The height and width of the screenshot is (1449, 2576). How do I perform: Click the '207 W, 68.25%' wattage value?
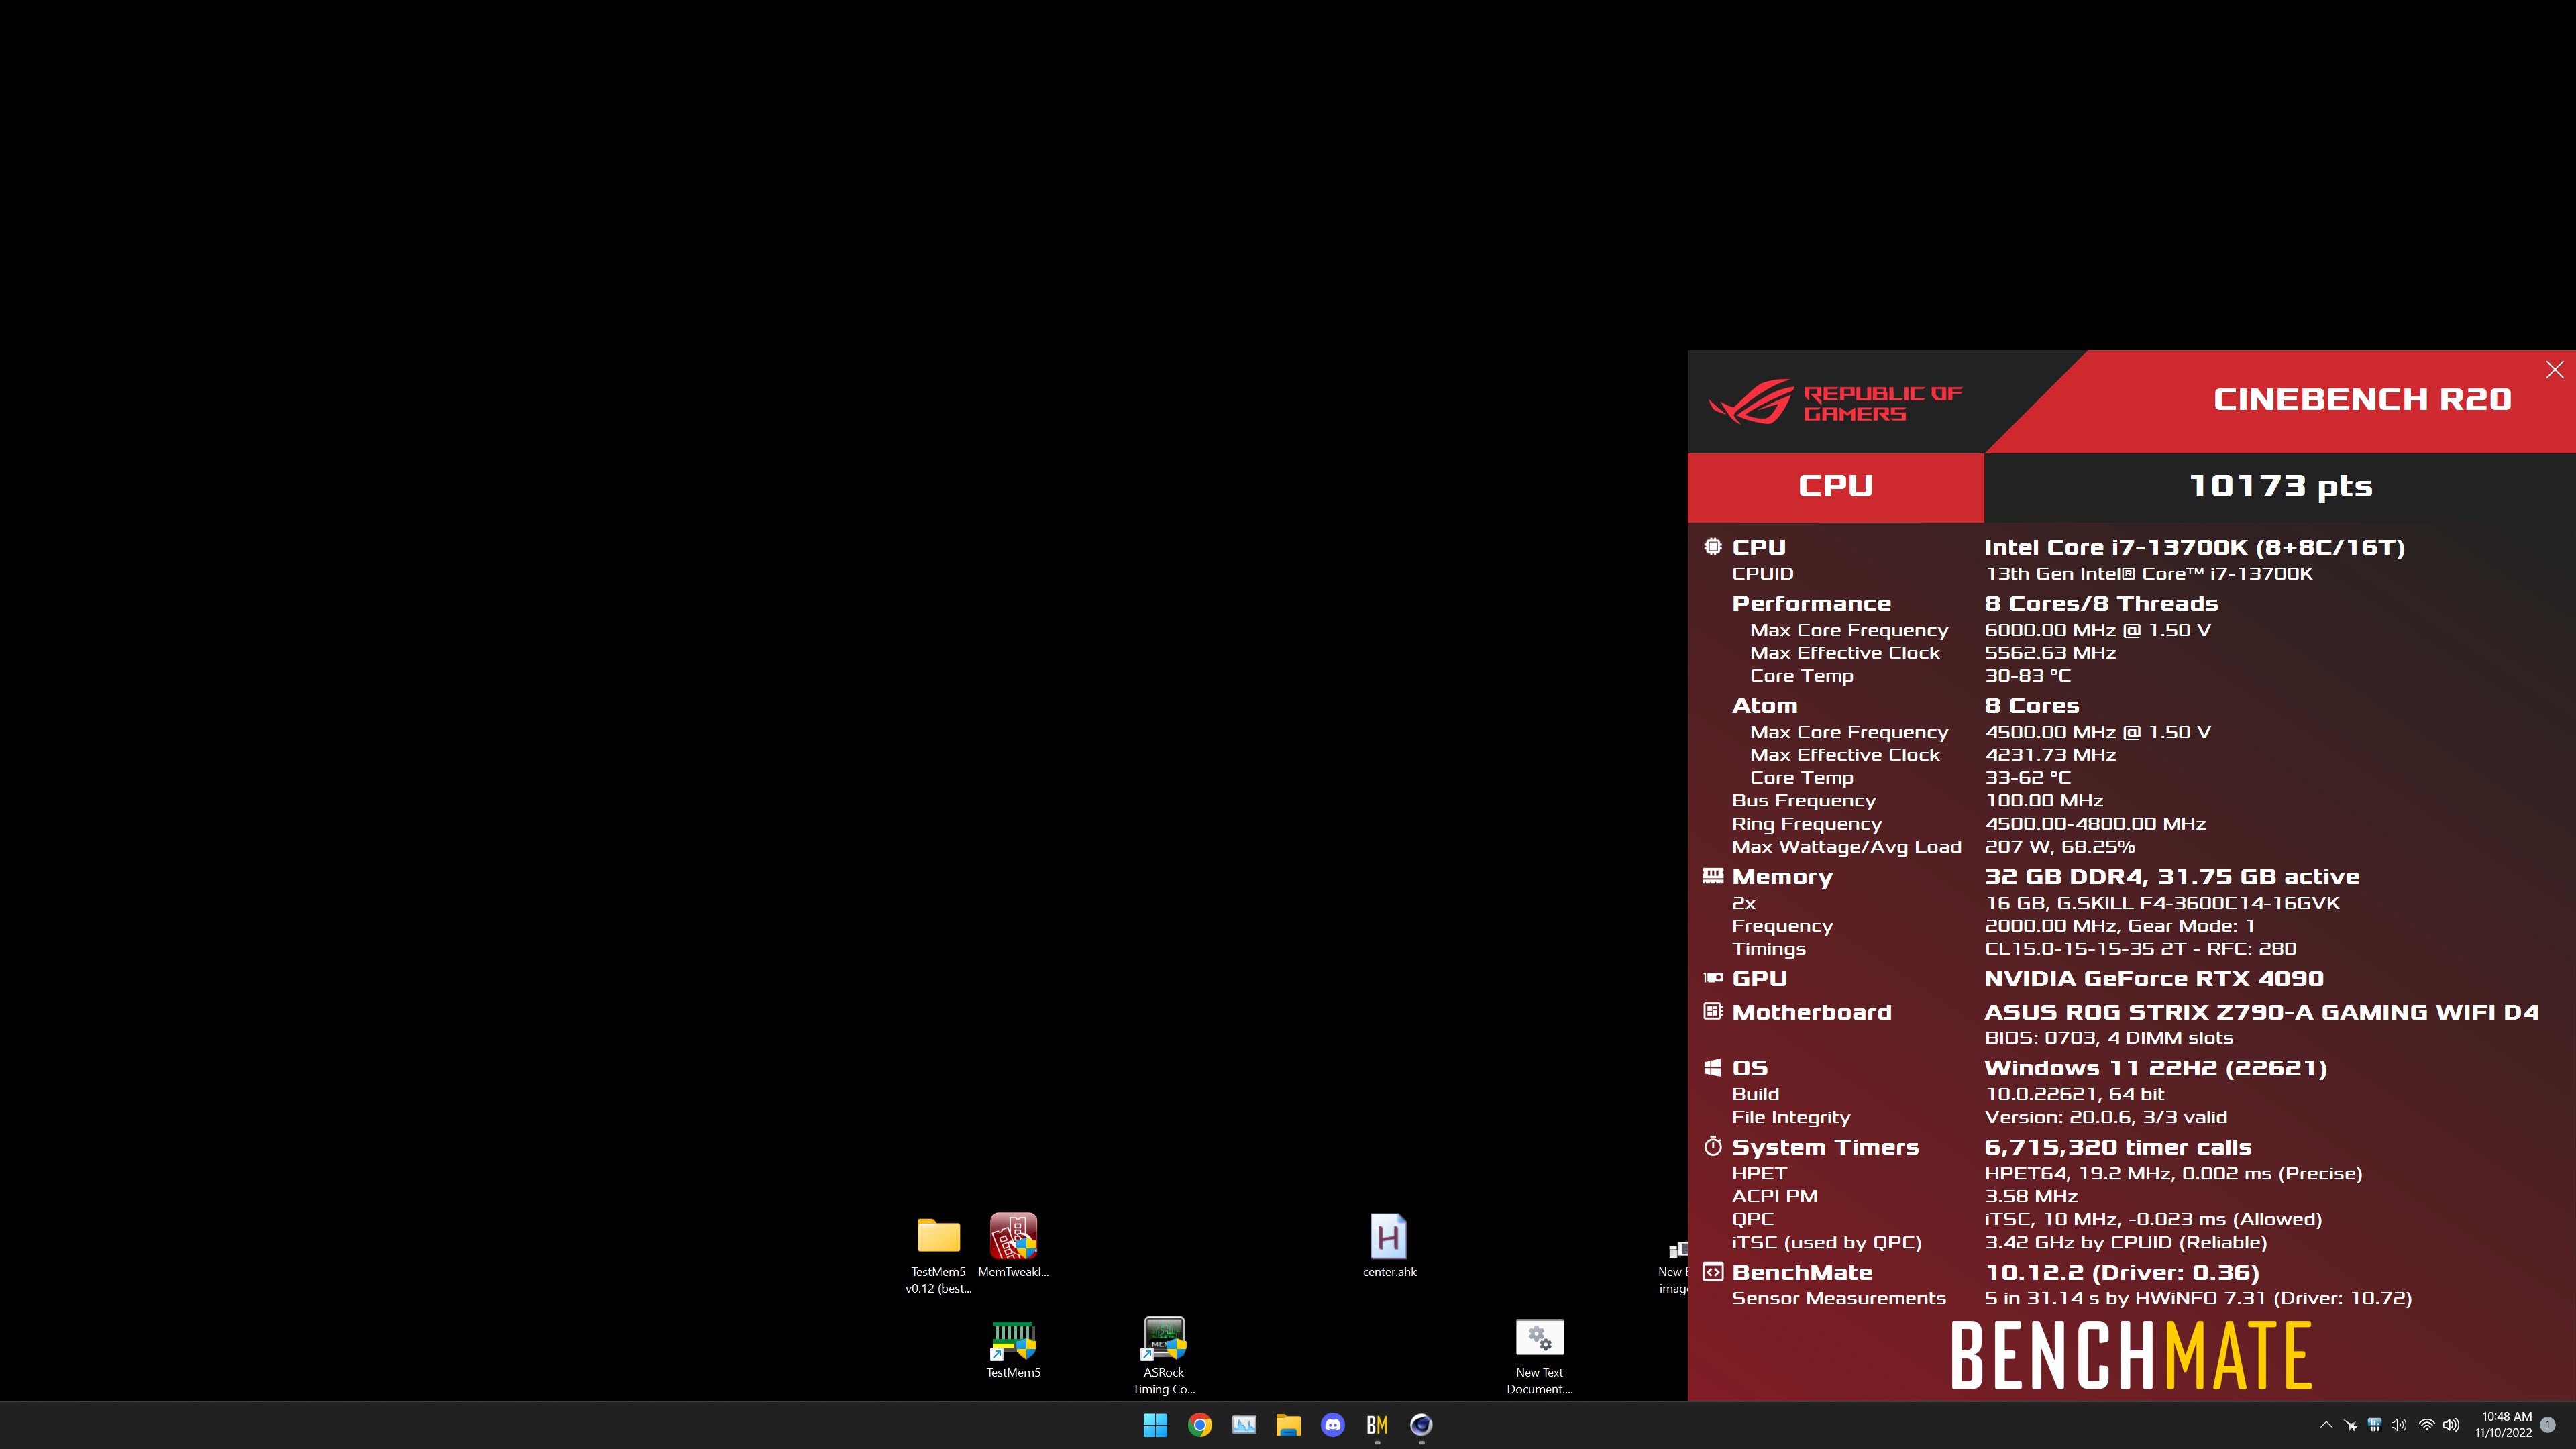pos(2060,846)
